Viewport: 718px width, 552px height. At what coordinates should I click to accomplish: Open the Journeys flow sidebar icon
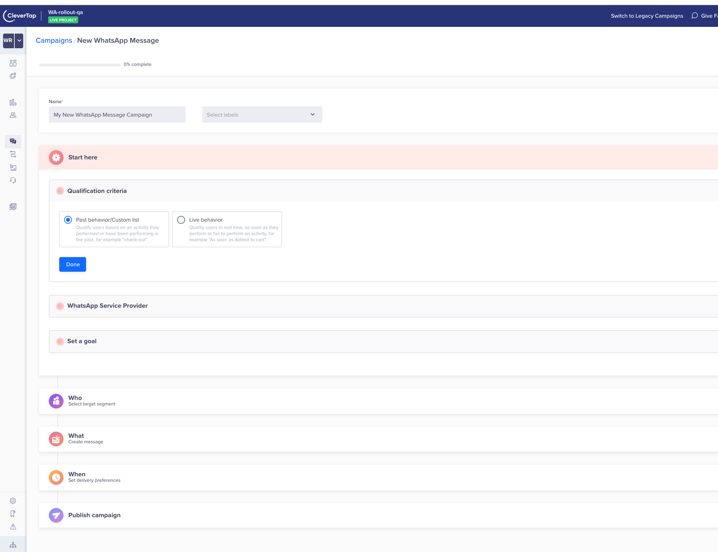pos(13,154)
